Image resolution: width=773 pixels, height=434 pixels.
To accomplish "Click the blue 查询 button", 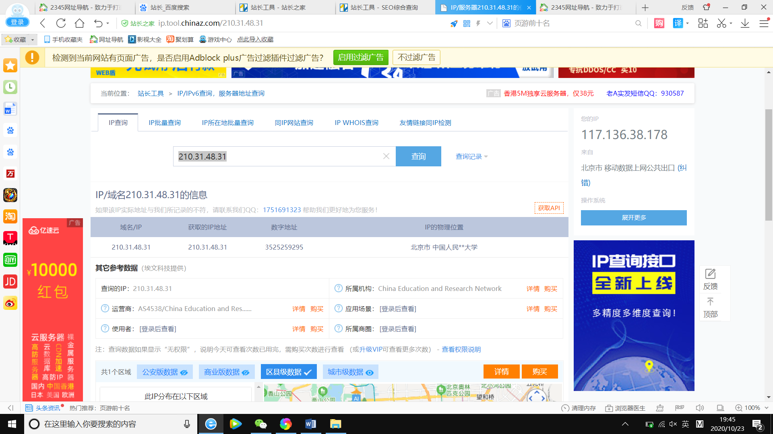I will tap(418, 156).
